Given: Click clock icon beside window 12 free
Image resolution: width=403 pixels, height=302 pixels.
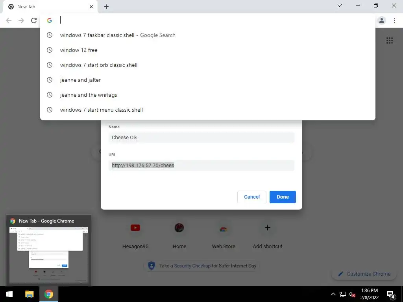Looking at the screenshot, I should [50, 50].
